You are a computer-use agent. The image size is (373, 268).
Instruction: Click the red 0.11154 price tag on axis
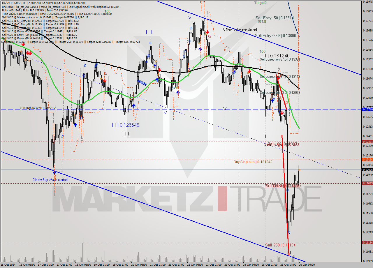coord(367,242)
